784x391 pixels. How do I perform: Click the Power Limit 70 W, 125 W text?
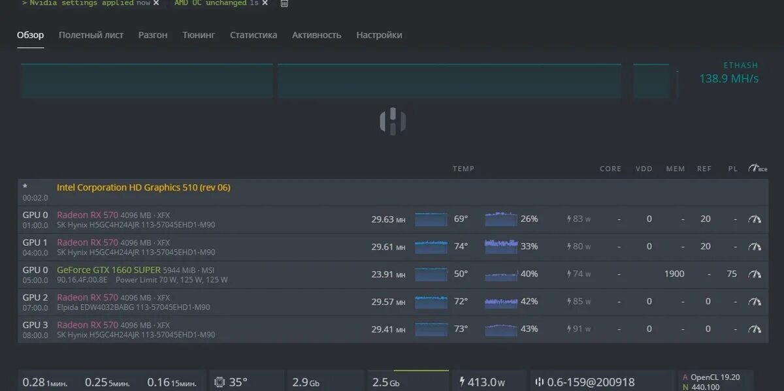click(172, 280)
